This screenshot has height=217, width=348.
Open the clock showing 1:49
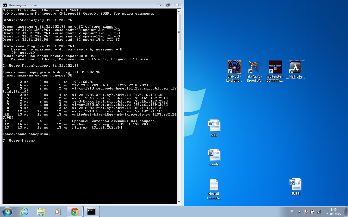point(334,212)
